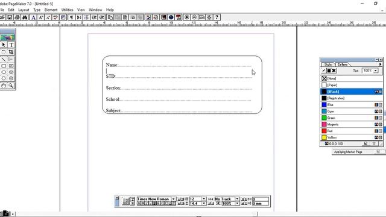Open Help via question mark icon
The width and height of the screenshot is (386, 217).
(217, 17)
